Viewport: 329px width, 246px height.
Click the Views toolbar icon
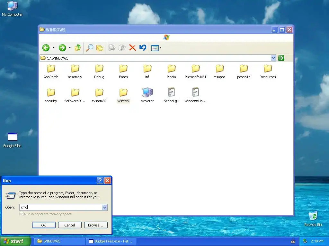[x=155, y=48]
